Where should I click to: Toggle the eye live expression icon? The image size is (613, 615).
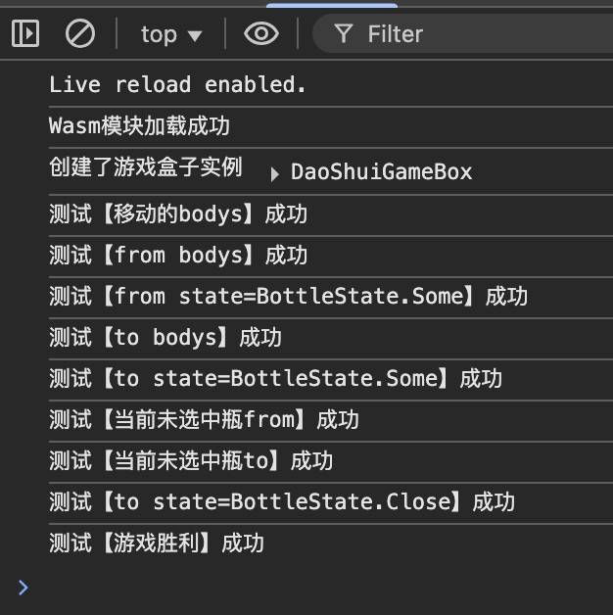click(x=260, y=34)
